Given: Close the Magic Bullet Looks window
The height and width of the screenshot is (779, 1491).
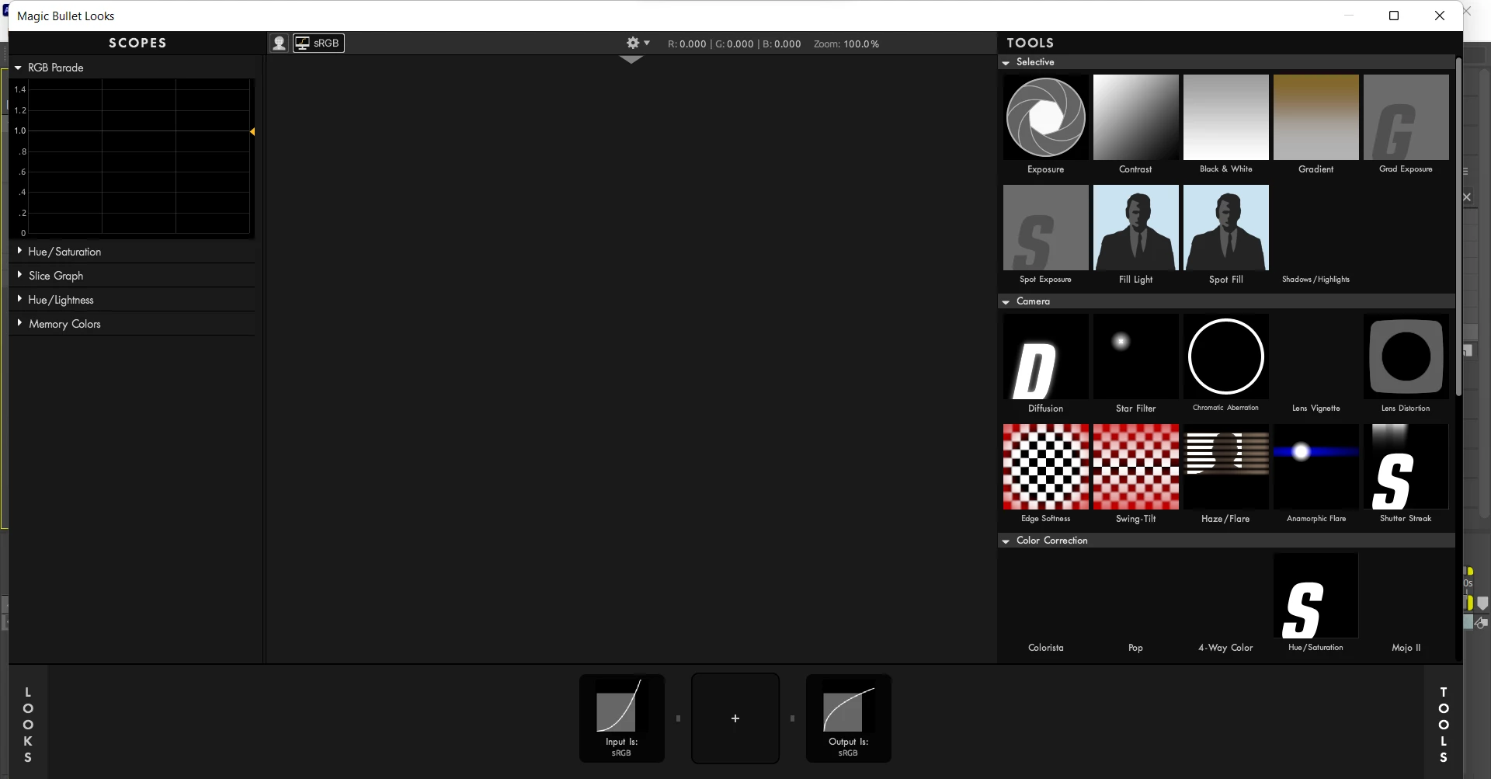Looking at the screenshot, I should (1440, 16).
